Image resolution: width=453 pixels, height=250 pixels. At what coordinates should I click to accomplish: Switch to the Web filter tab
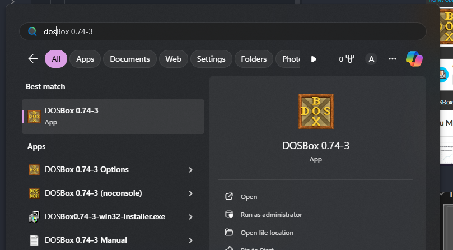point(173,59)
